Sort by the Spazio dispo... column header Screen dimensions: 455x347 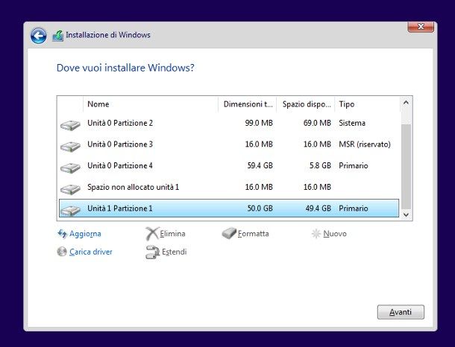click(306, 104)
